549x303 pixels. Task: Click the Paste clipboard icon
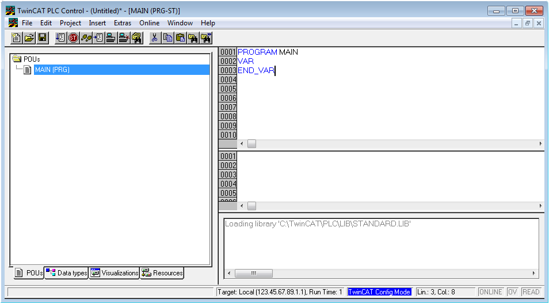click(180, 38)
